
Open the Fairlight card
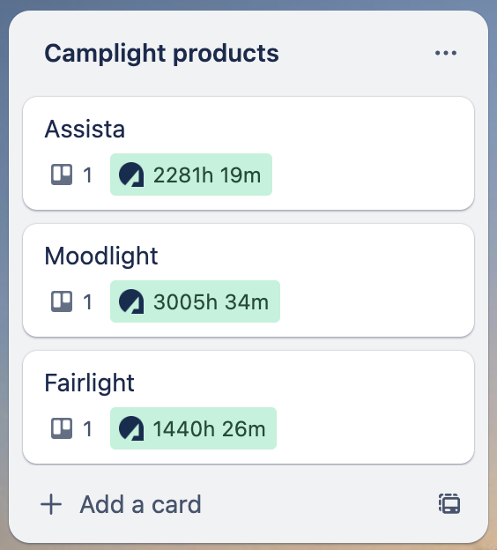(248, 407)
